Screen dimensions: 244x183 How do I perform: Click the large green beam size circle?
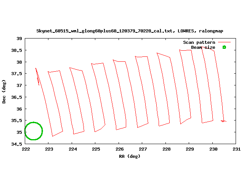point(34,131)
